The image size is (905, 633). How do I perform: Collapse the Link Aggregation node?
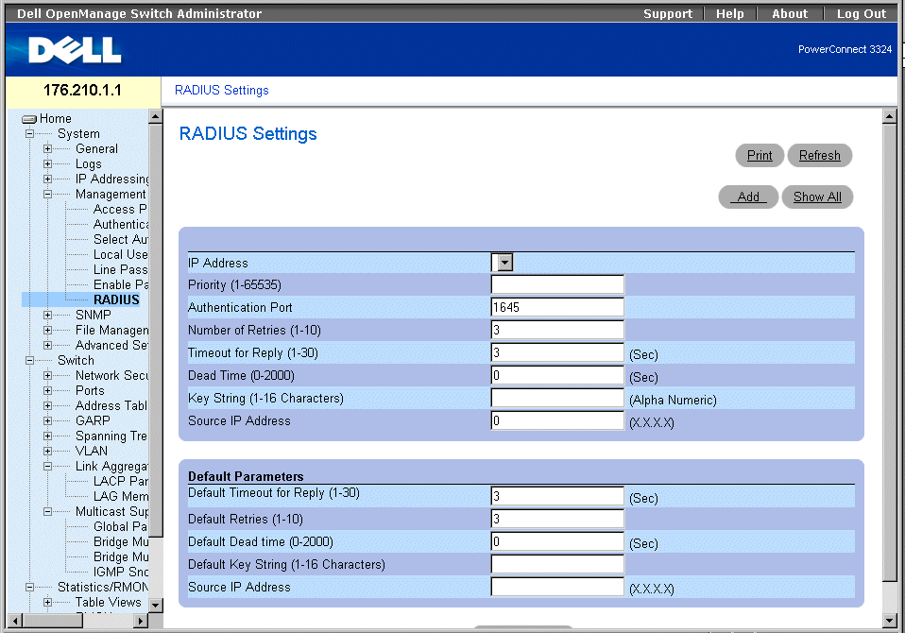pyautogui.click(x=47, y=466)
